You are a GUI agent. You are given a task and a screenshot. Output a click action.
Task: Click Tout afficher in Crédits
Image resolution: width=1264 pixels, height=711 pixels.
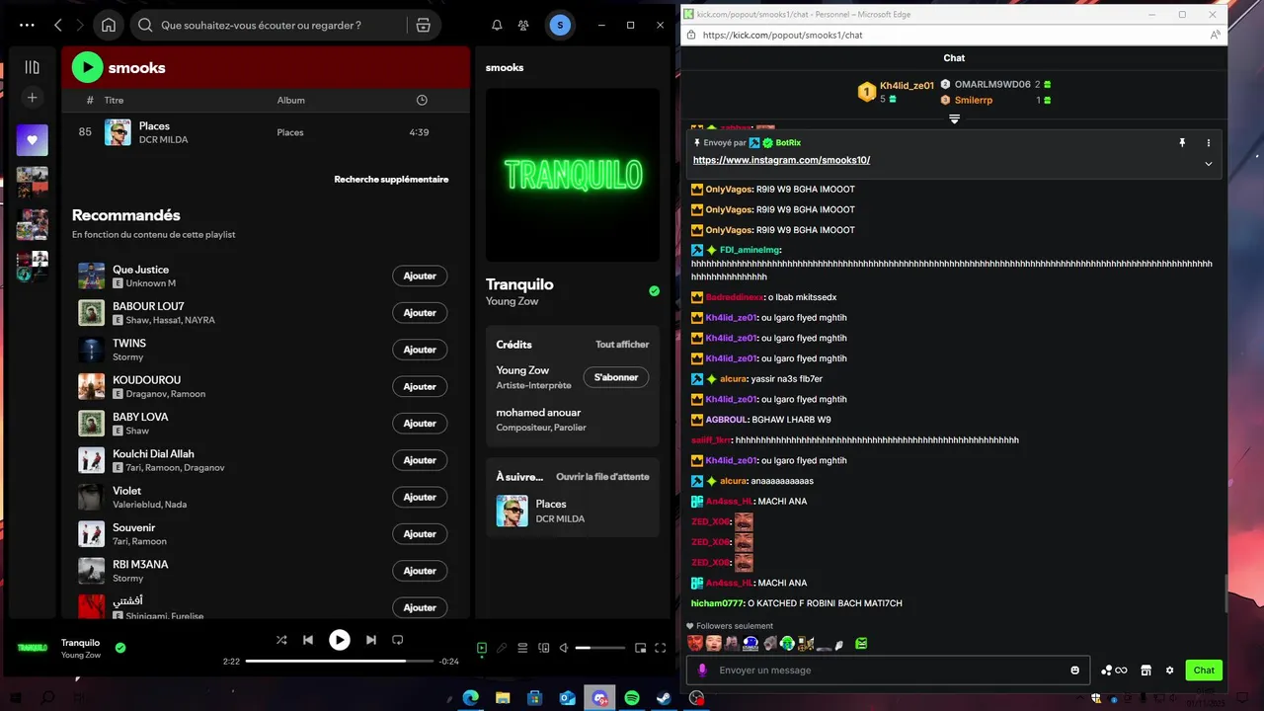pos(622,345)
